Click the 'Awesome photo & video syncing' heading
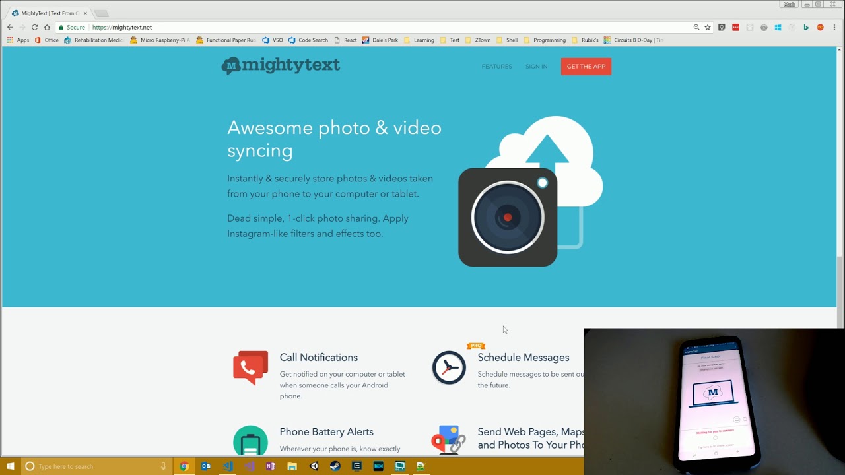Screen dimensions: 845x475 (x=334, y=139)
